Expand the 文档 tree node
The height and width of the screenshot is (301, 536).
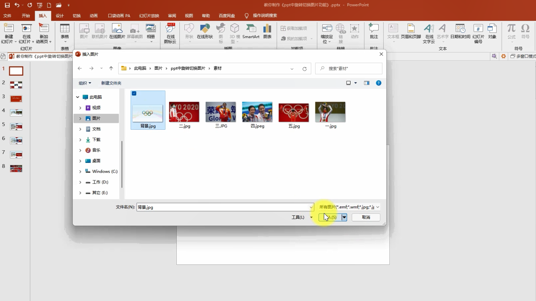tap(80, 129)
